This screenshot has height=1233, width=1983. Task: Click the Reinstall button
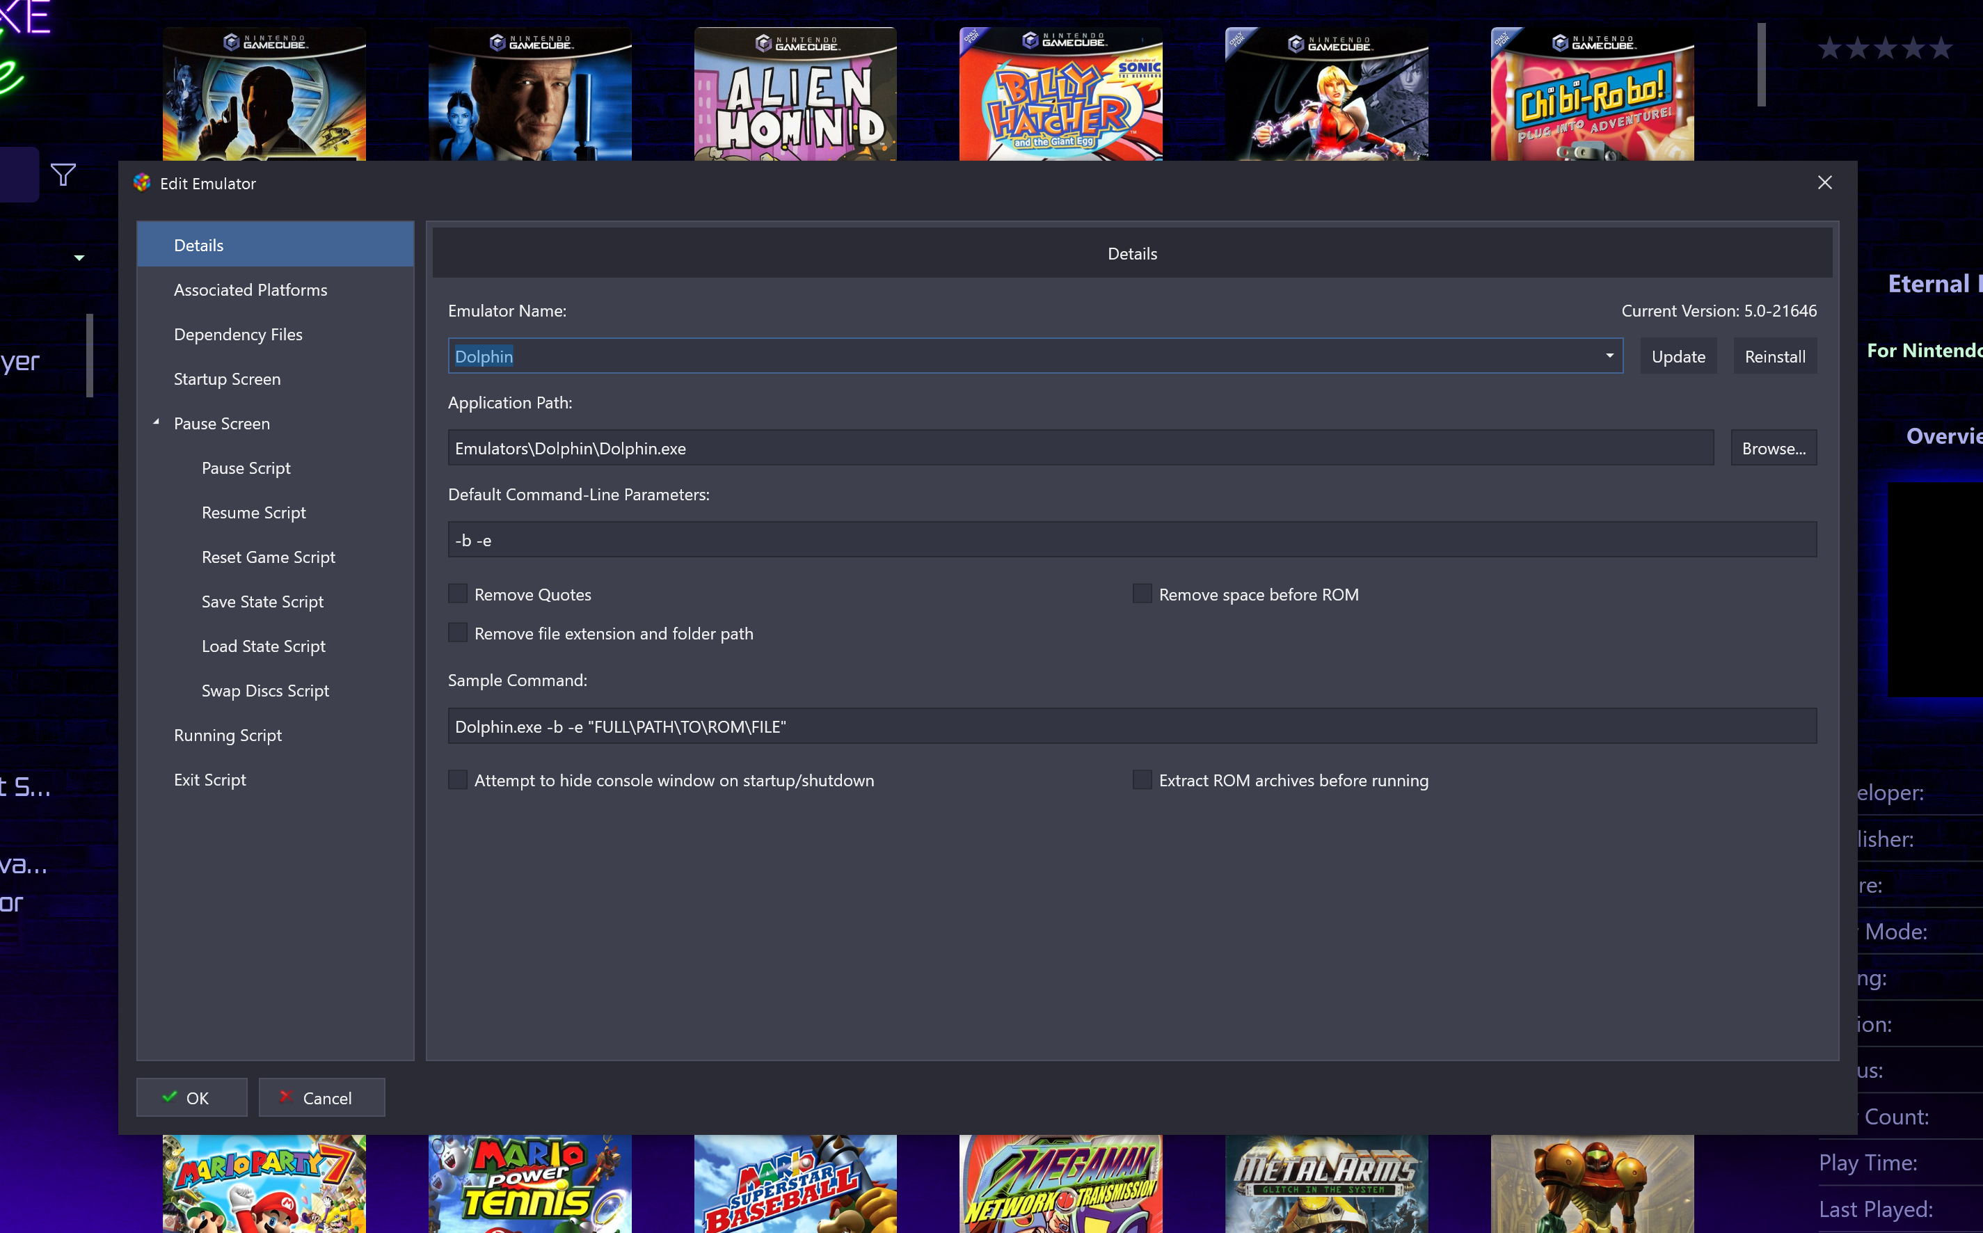pos(1775,356)
